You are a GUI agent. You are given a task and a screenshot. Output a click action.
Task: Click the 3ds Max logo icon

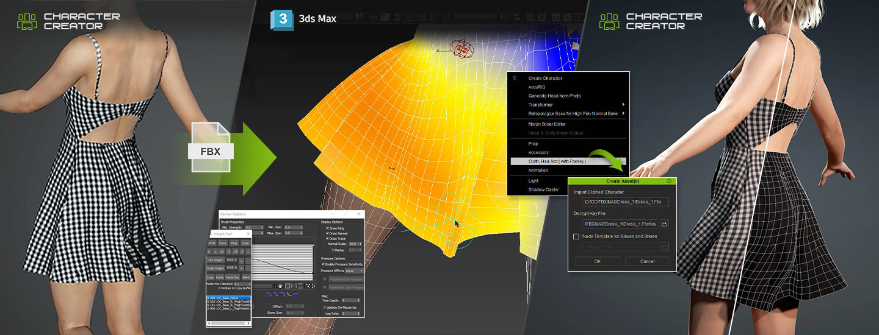point(282,18)
